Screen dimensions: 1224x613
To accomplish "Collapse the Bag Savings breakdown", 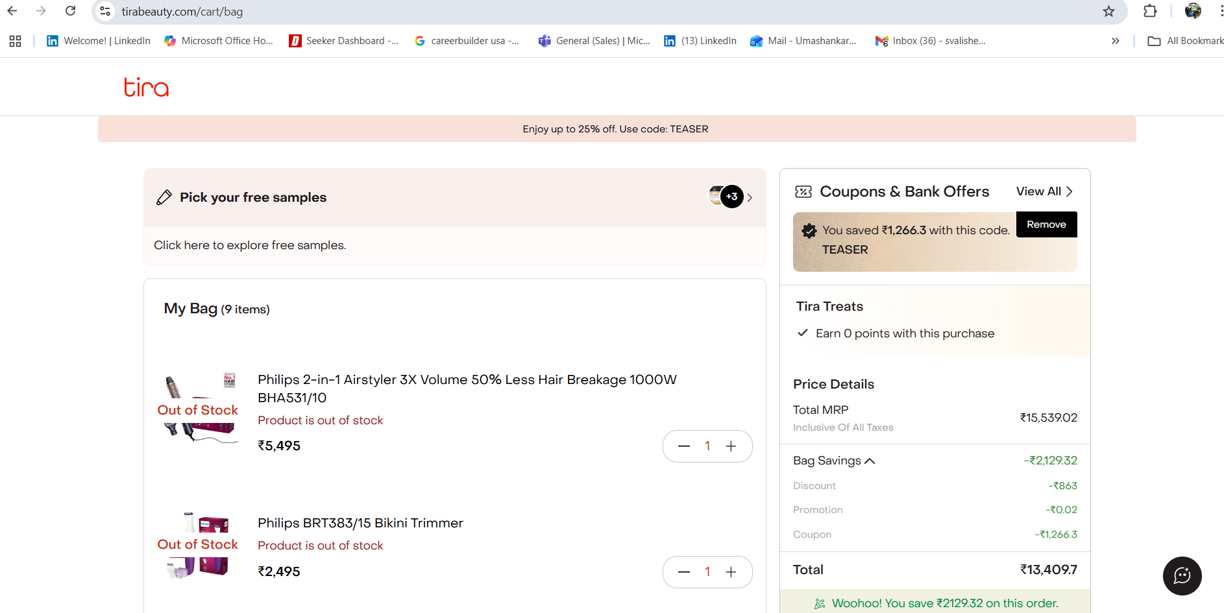I will (834, 461).
